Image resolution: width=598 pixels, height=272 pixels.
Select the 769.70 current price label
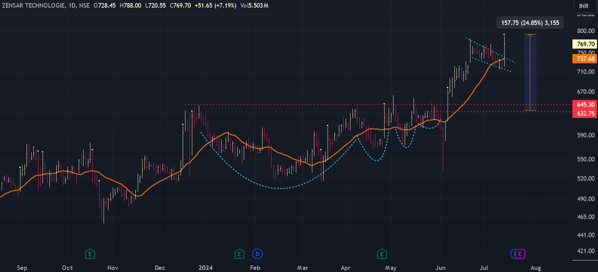(x=585, y=44)
